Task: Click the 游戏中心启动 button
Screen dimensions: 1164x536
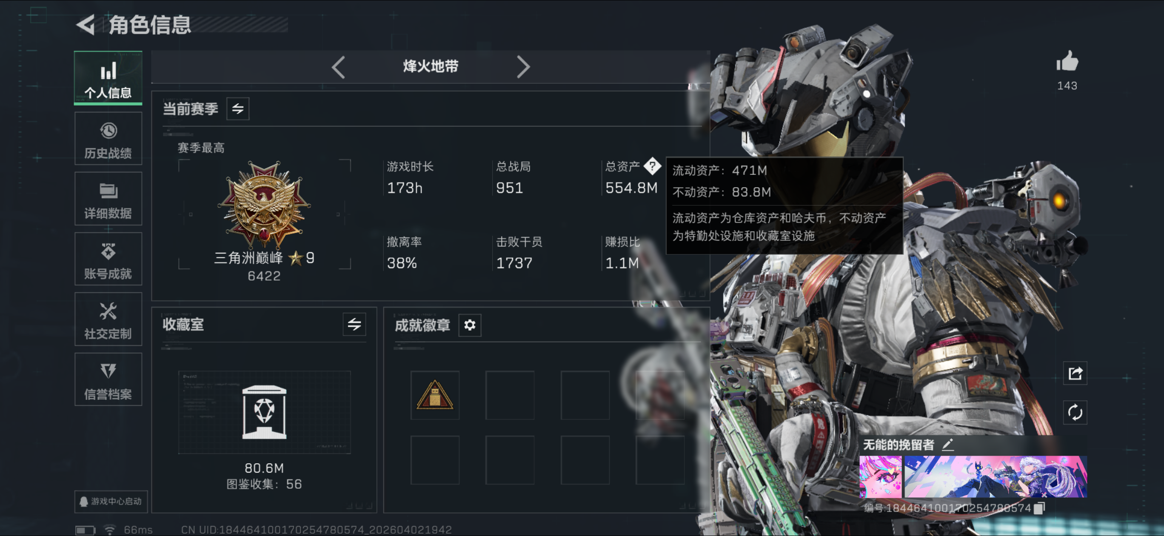Action: pyautogui.click(x=111, y=501)
